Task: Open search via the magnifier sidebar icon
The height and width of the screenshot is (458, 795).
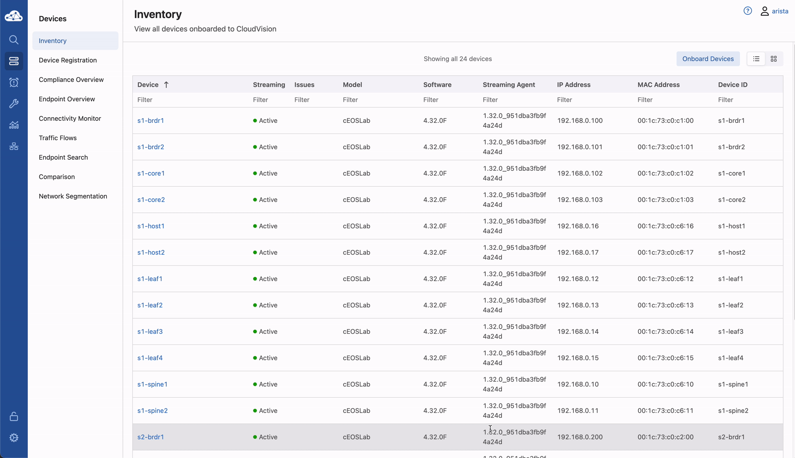Action: coord(14,40)
